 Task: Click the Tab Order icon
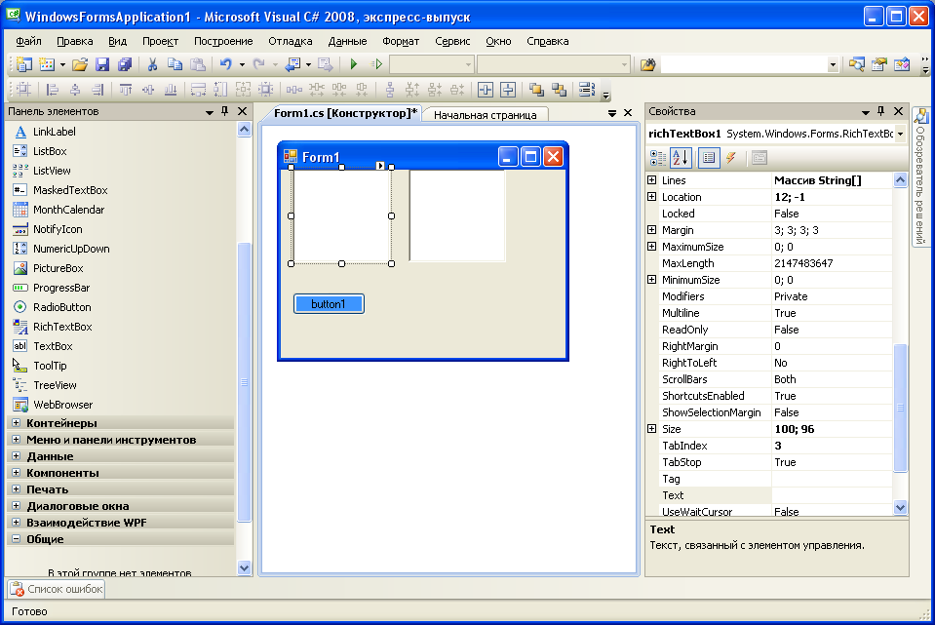pyautogui.click(x=587, y=90)
